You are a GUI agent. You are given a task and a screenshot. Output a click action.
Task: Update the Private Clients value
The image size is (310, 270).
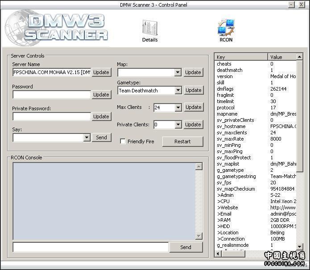193,125
